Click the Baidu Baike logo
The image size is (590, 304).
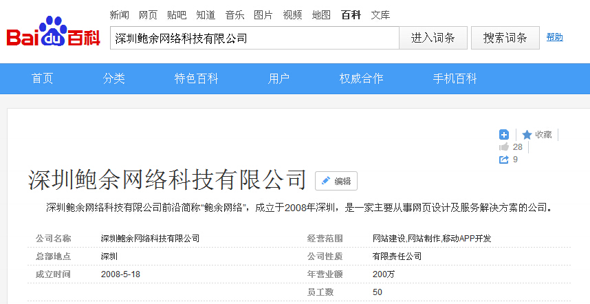(x=54, y=32)
